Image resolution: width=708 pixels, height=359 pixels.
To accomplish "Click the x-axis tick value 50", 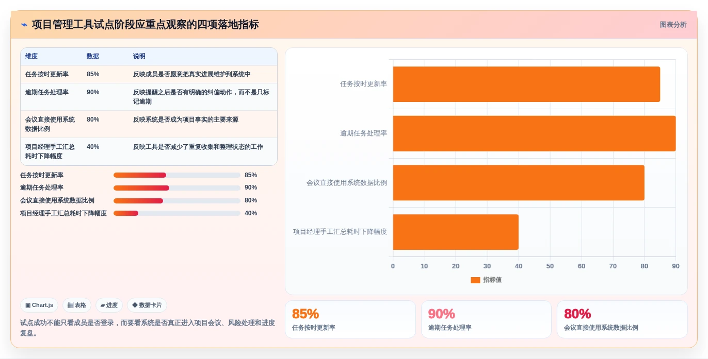I will tap(550, 266).
